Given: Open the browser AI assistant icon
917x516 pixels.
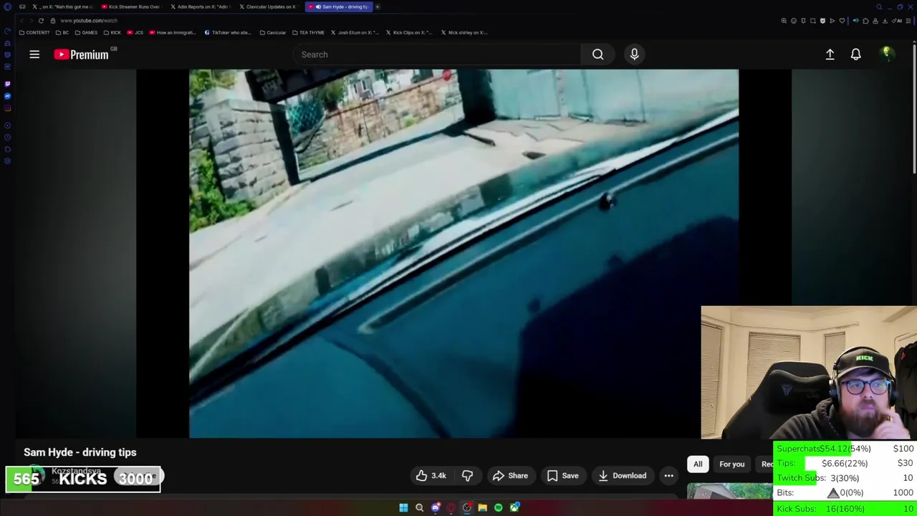Looking at the screenshot, I should [x=897, y=21].
